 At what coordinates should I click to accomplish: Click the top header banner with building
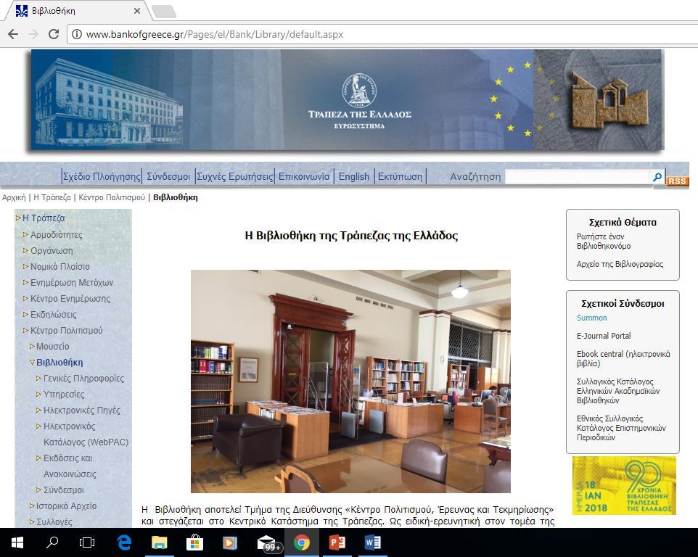[348, 99]
